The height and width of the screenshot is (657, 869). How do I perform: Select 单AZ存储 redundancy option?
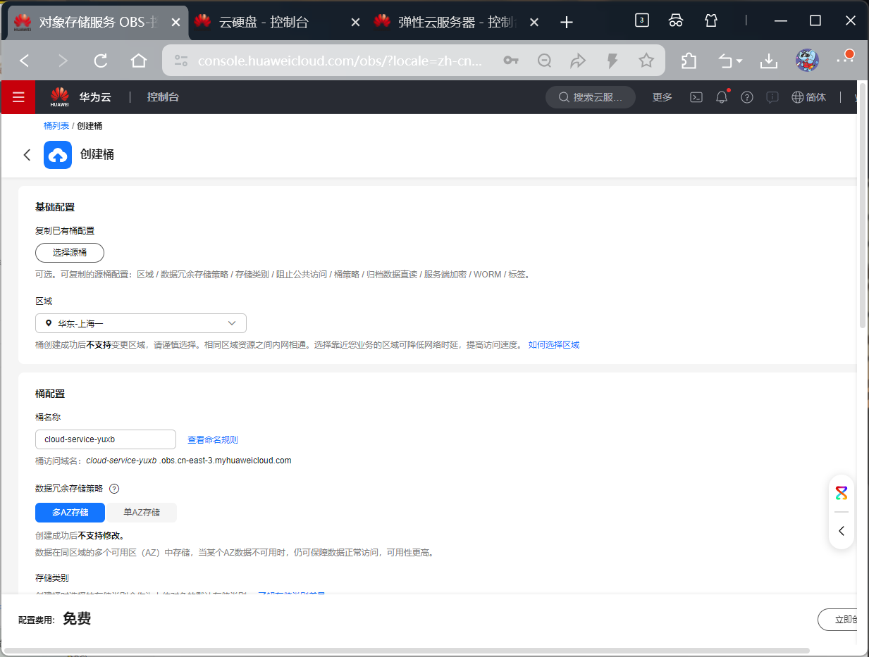pos(142,513)
